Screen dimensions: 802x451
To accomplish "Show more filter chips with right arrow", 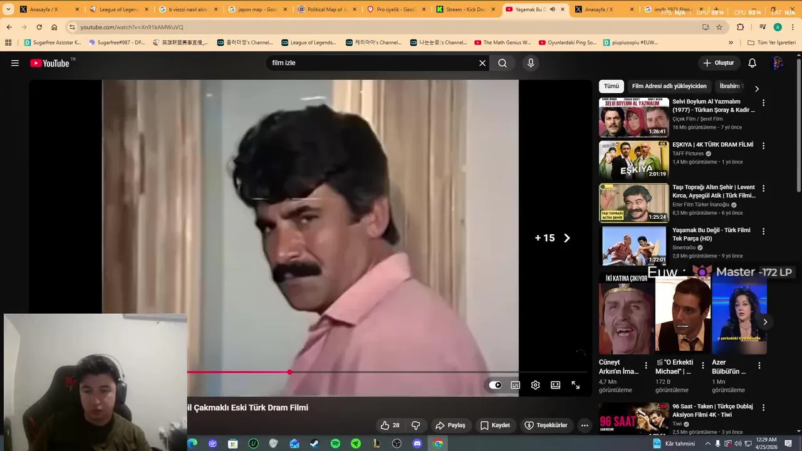I will click(x=756, y=88).
